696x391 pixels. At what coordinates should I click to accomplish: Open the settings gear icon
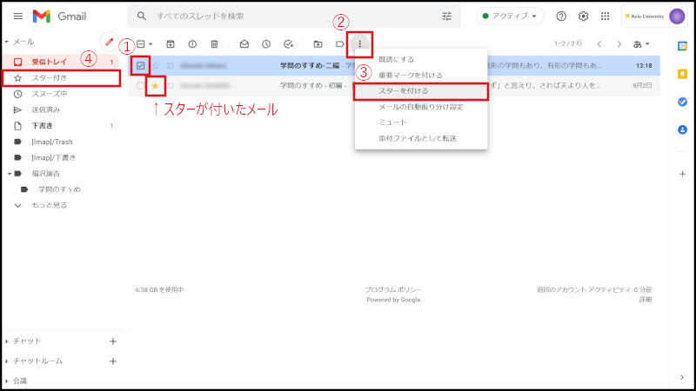pos(584,17)
